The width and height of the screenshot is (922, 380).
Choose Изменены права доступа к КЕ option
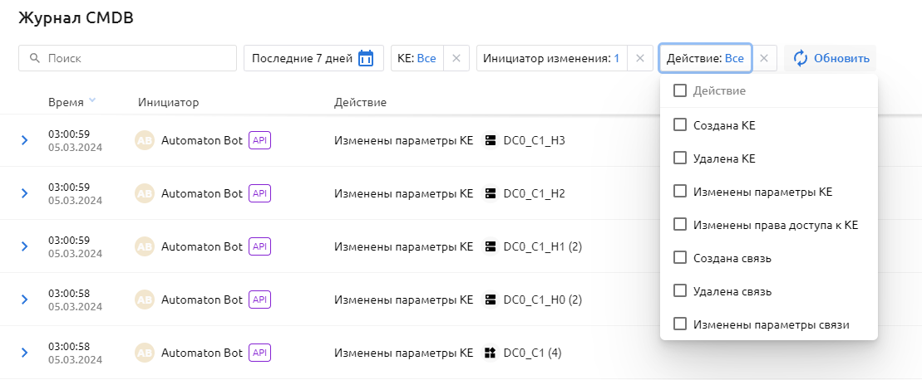point(680,225)
